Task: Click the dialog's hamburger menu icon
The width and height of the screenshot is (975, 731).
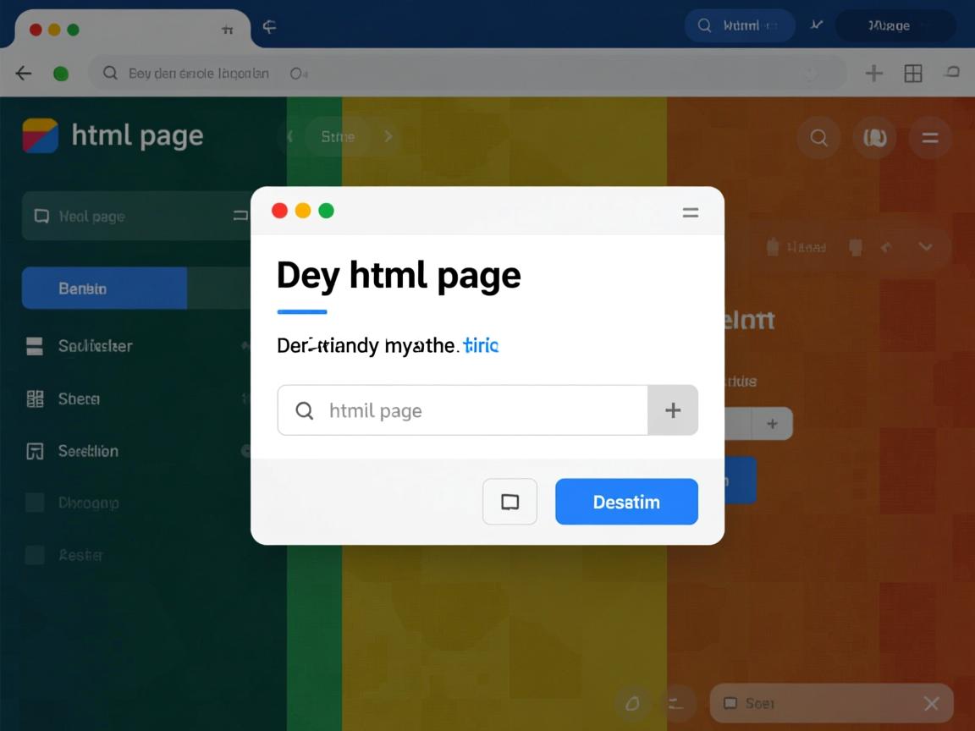Action: 691,212
